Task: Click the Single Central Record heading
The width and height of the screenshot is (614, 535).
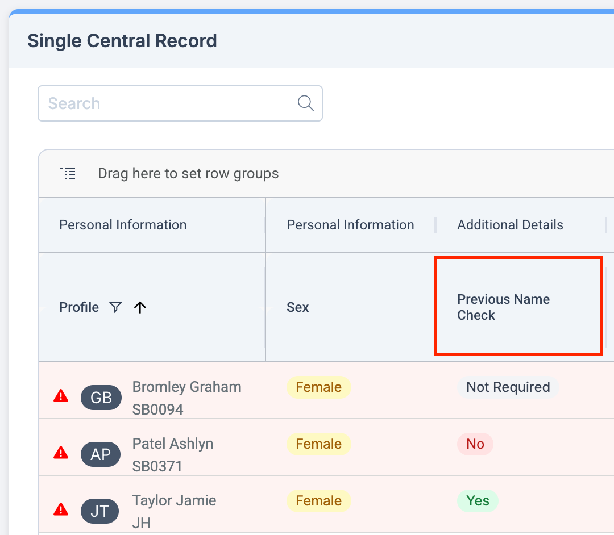Action: [122, 41]
